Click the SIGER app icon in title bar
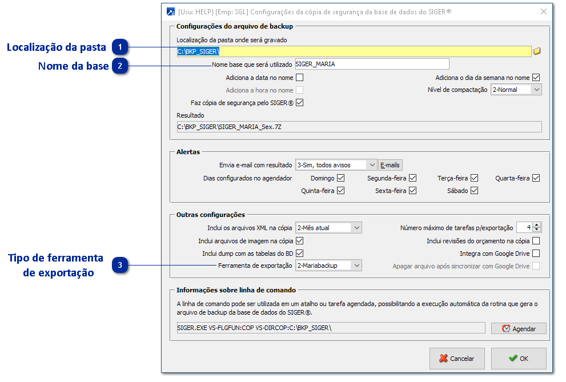Viewport: 566px width, 382px height. (x=170, y=11)
